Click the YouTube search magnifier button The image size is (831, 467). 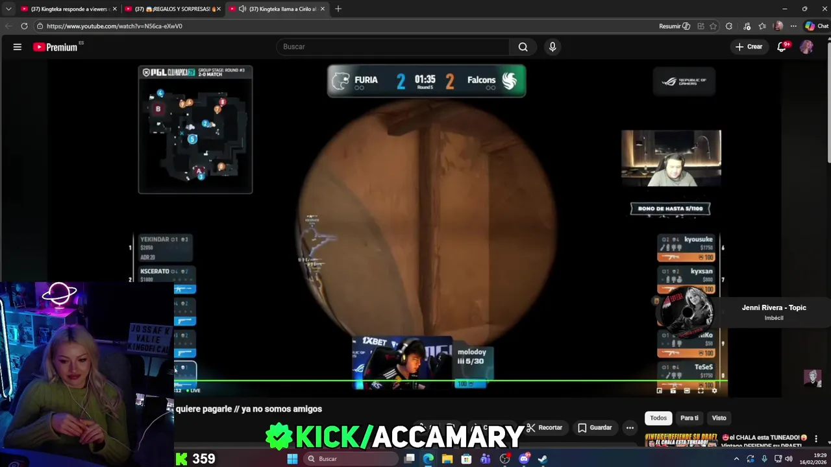pyautogui.click(x=523, y=47)
